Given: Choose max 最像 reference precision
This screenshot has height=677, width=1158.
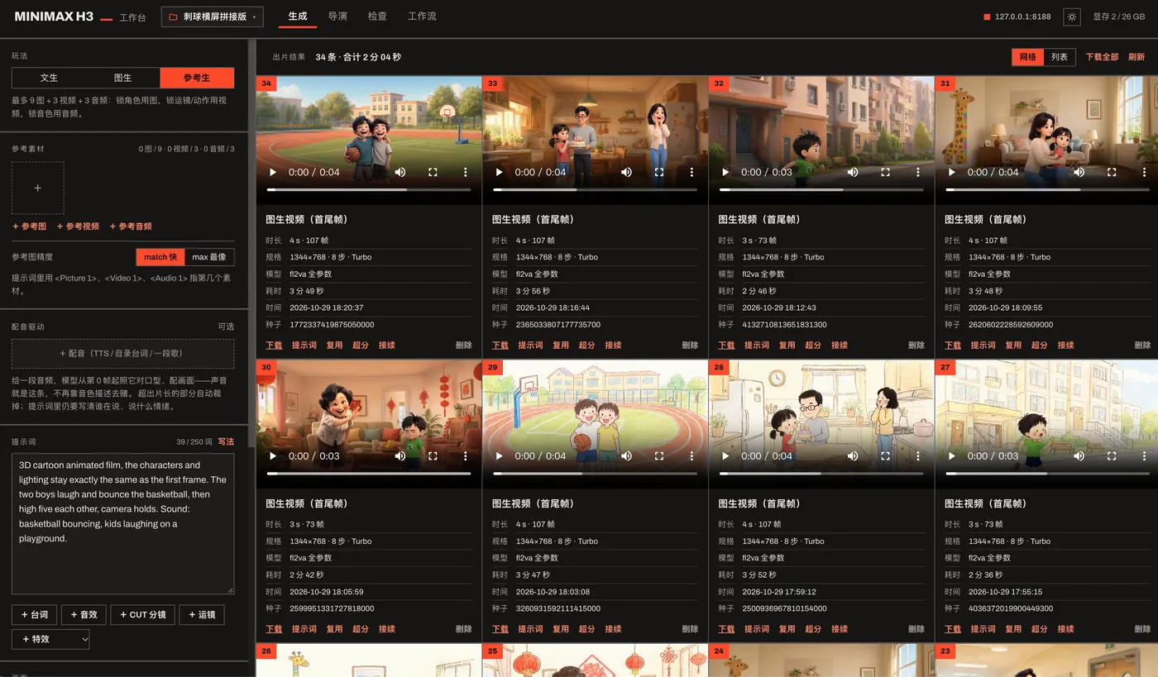Looking at the screenshot, I should tap(209, 257).
